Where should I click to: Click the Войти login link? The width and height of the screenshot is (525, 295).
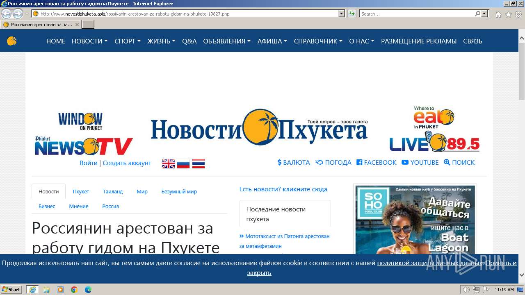click(89, 163)
